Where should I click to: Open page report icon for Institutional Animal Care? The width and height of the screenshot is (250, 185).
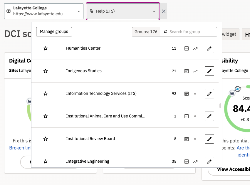[x=186, y=116]
